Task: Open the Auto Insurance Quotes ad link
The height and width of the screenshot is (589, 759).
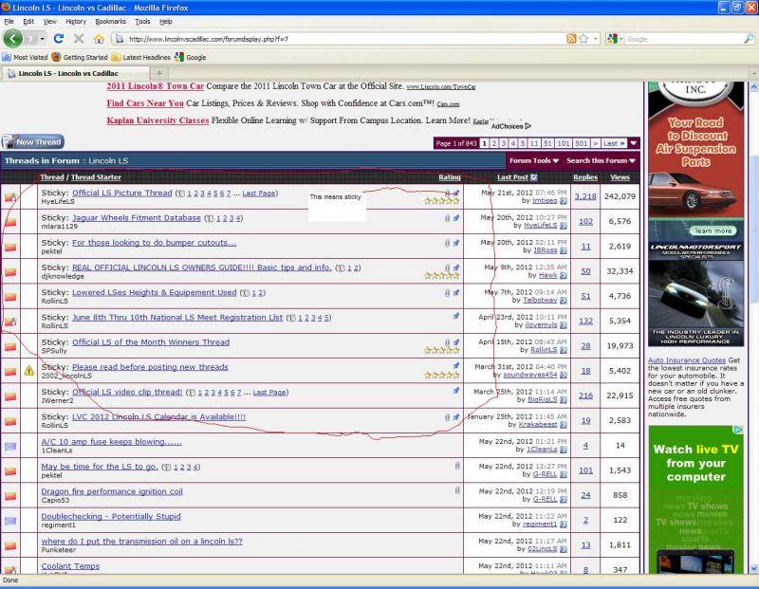Action: tap(687, 360)
